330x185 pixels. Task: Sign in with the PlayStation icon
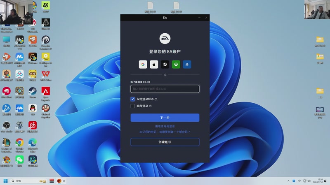tap(187, 65)
